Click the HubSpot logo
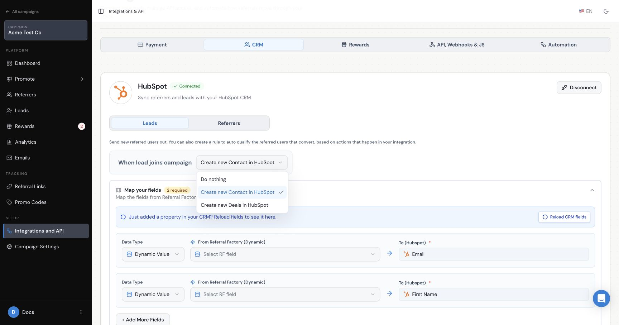 [x=121, y=92]
